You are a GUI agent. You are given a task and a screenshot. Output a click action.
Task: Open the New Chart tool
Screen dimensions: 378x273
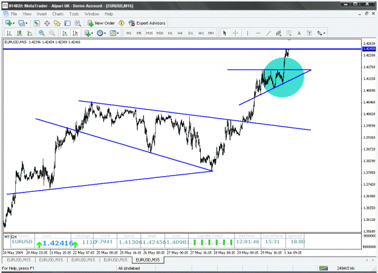point(8,23)
